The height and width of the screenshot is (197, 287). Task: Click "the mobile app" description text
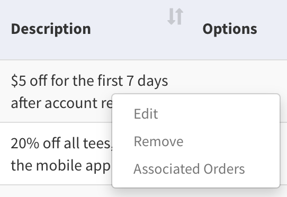point(60,165)
